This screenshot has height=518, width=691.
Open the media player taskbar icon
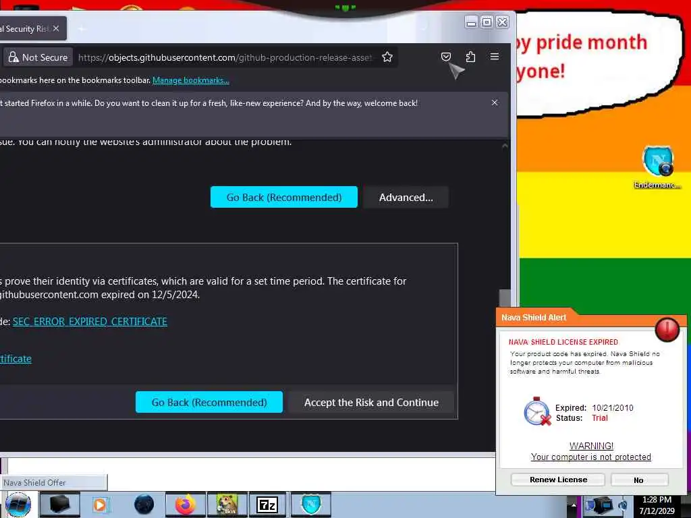101,505
